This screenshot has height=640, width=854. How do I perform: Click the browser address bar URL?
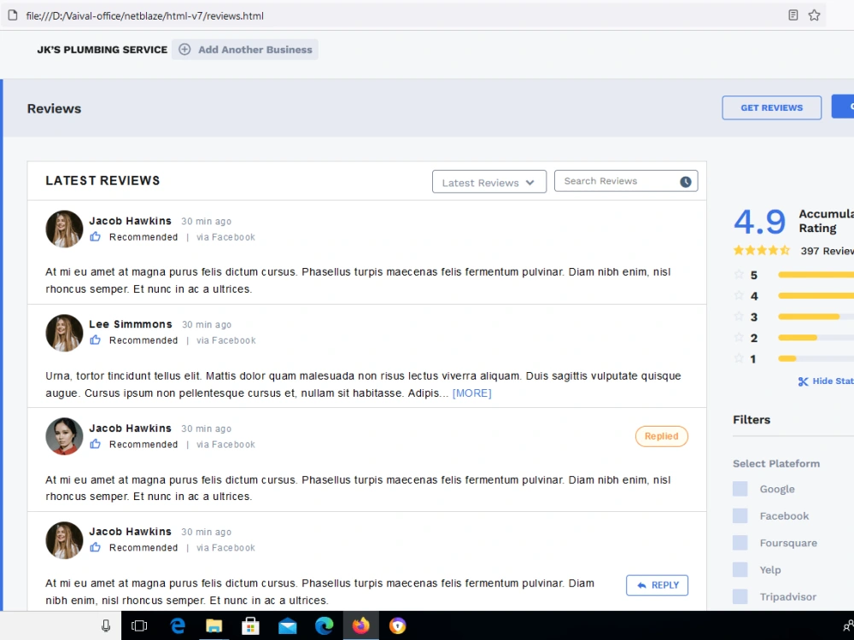point(145,15)
